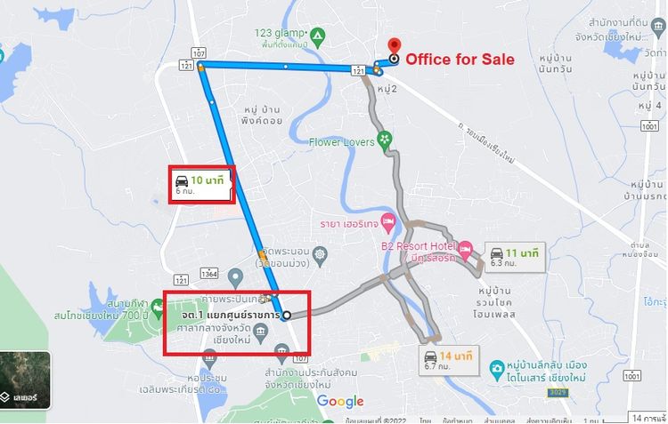Select the สำนักงานประกันสังคม building marker
This screenshot has height=424, width=668.
click(x=281, y=354)
